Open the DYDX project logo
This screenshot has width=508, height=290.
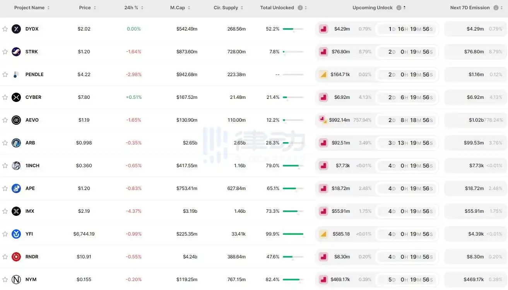pos(16,29)
